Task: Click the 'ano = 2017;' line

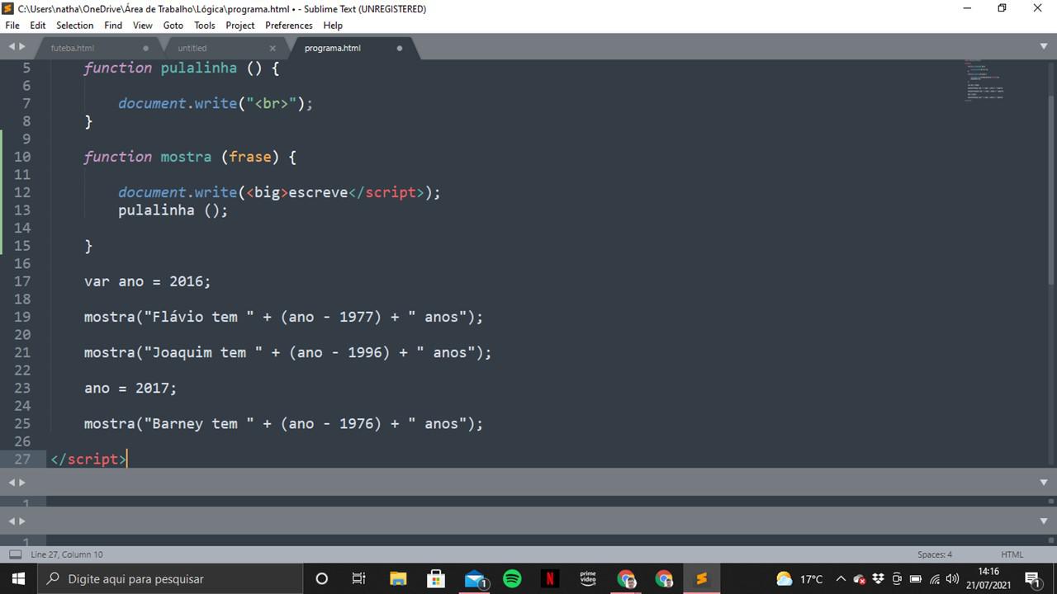Action: pyautogui.click(x=130, y=388)
